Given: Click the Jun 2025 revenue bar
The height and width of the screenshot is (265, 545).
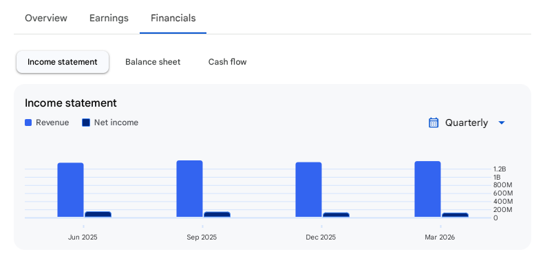Looking at the screenshot, I should [71, 190].
